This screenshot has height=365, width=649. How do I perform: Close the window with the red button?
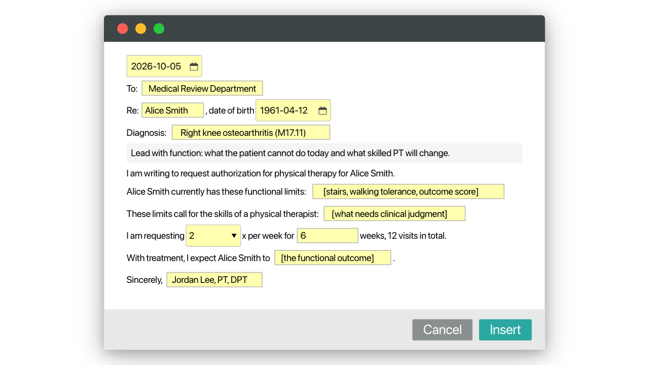coord(123,28)
